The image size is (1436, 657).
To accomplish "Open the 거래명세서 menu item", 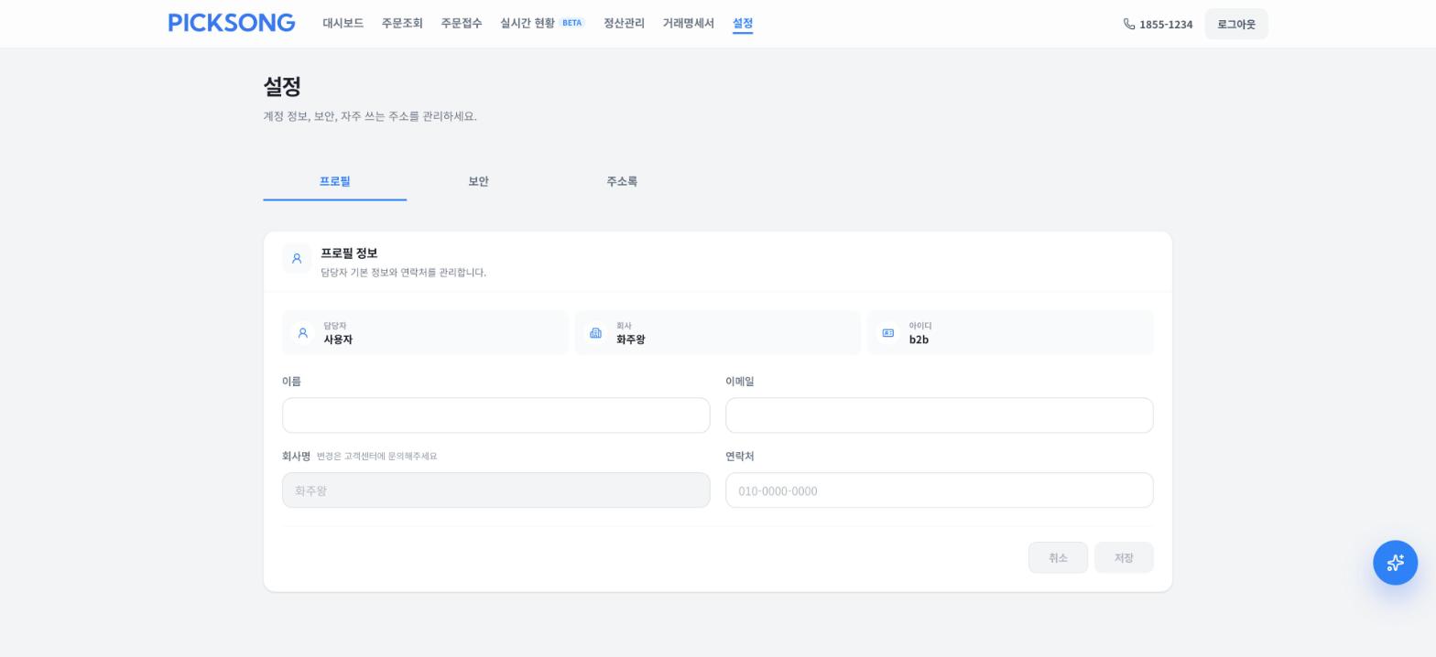I will pyautogui.click(x=689, y=23).
